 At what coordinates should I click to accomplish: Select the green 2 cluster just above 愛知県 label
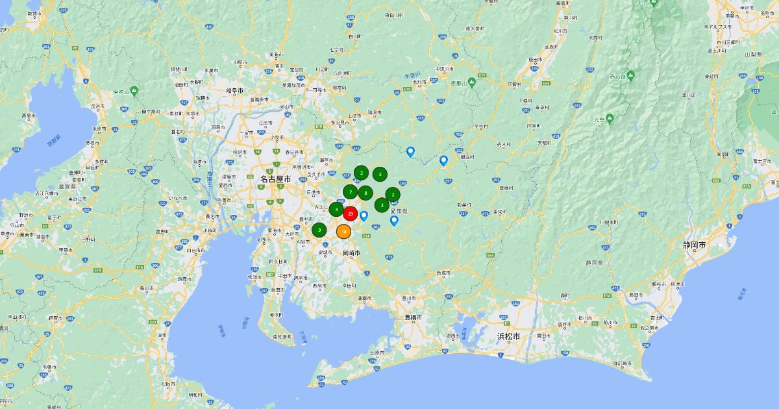pos(382,205)
